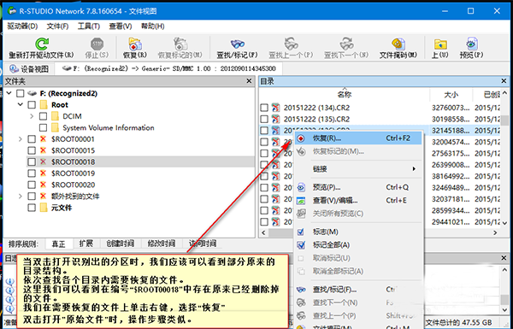Tick the $ROOT00020 checkbox
The width and height of the screenshot is (513, 329).
pos(32,185)
